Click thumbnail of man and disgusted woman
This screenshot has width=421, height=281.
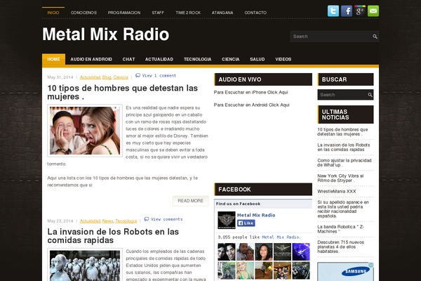85,131
